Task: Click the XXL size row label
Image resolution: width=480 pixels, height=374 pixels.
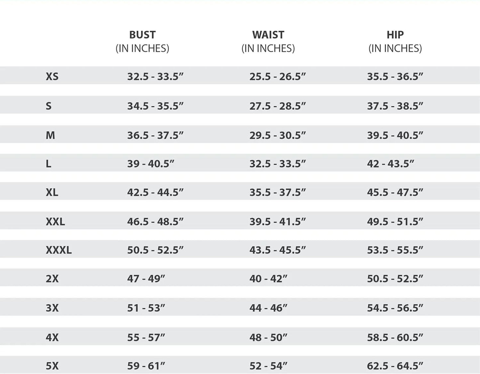Action: point(55,222)
